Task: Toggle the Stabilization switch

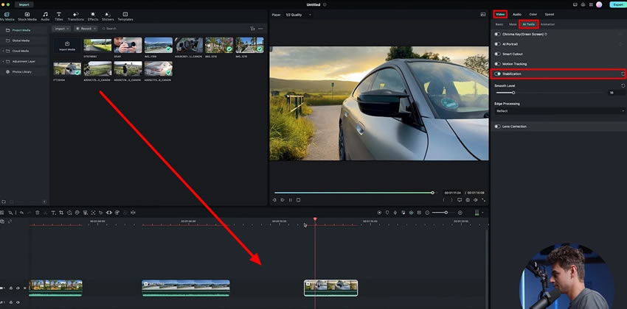Action: [497, 74]
